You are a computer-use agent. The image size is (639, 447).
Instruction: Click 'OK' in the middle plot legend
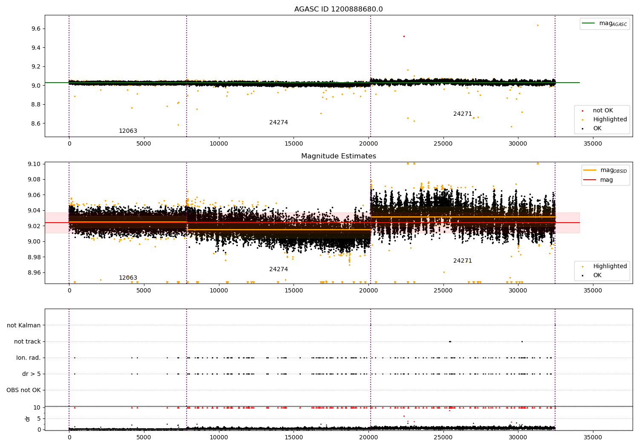pyautogui.click(x=593, y=275)
